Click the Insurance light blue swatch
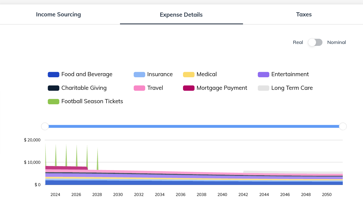 (x=139, y=75)
